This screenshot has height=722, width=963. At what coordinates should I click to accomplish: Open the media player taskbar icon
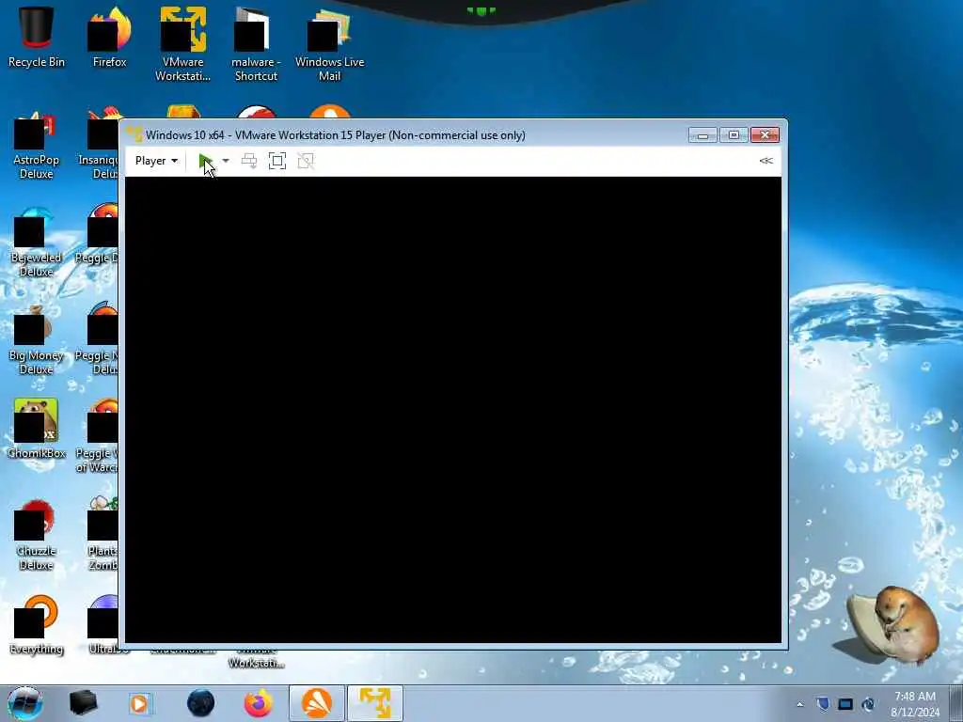pos(139,703)
